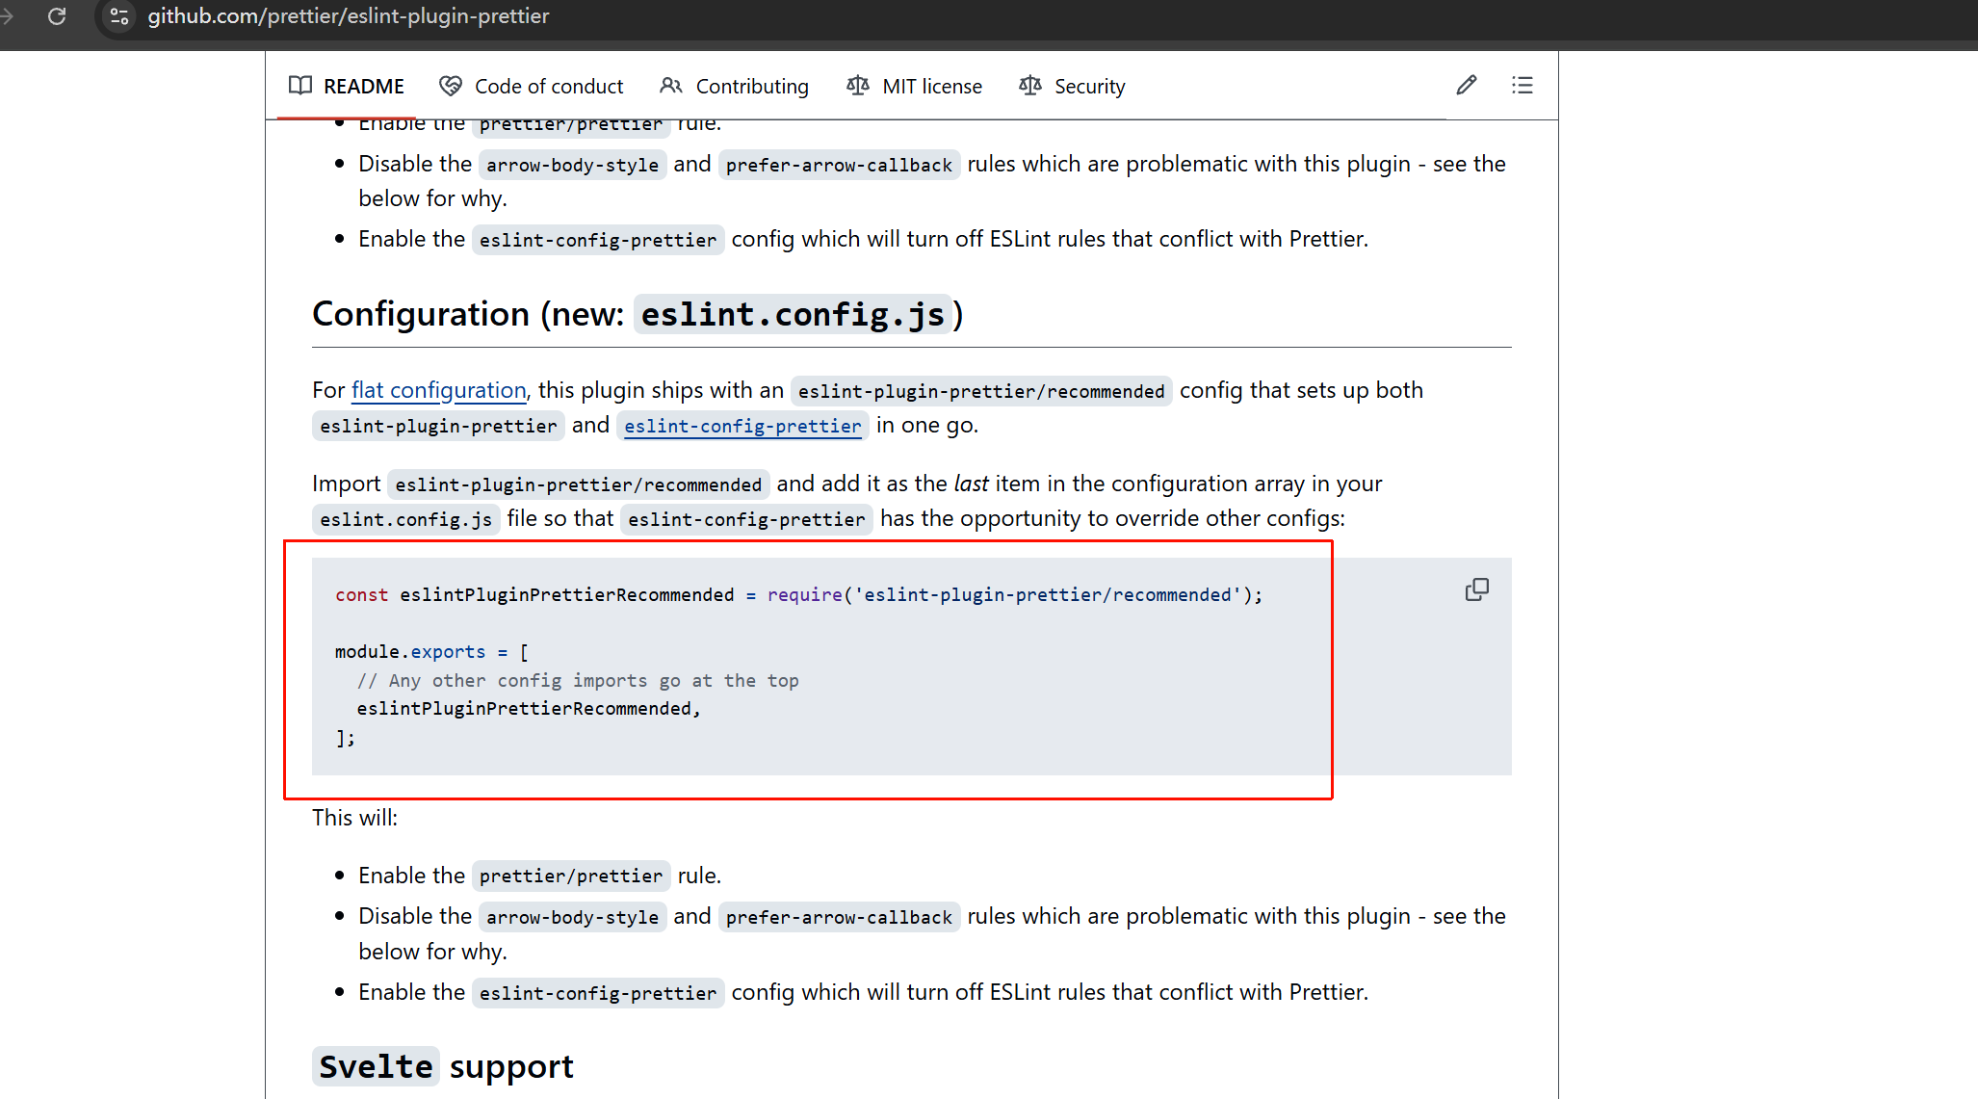Click the github.com address bar URL

(x=348, y=16)
